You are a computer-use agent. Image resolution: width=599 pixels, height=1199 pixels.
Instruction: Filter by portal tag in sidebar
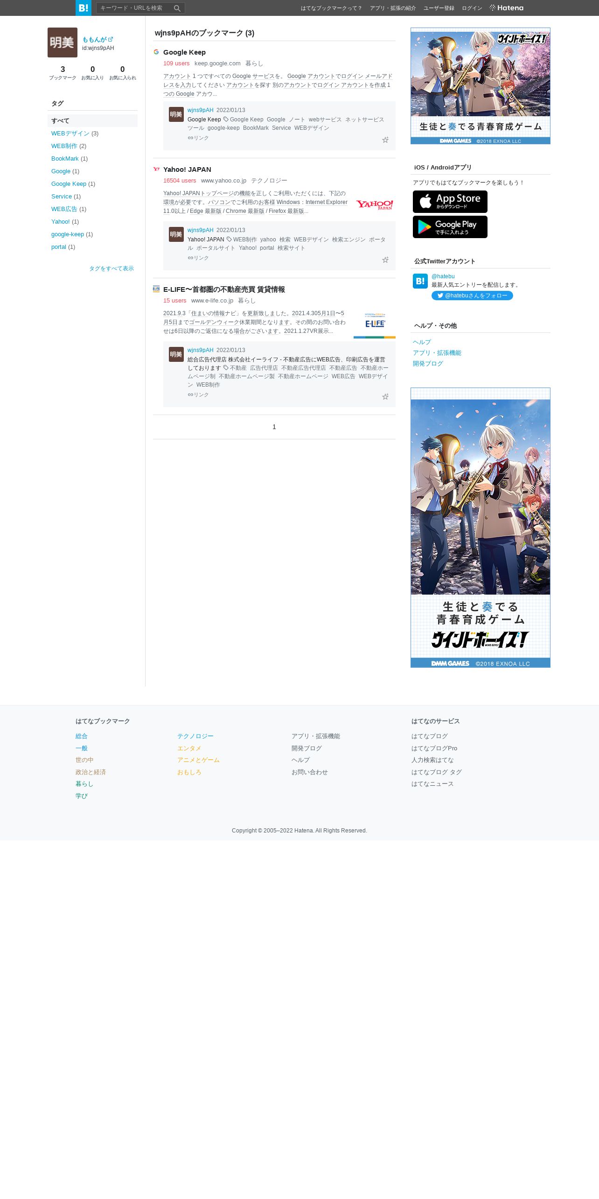tap(59, 247)
